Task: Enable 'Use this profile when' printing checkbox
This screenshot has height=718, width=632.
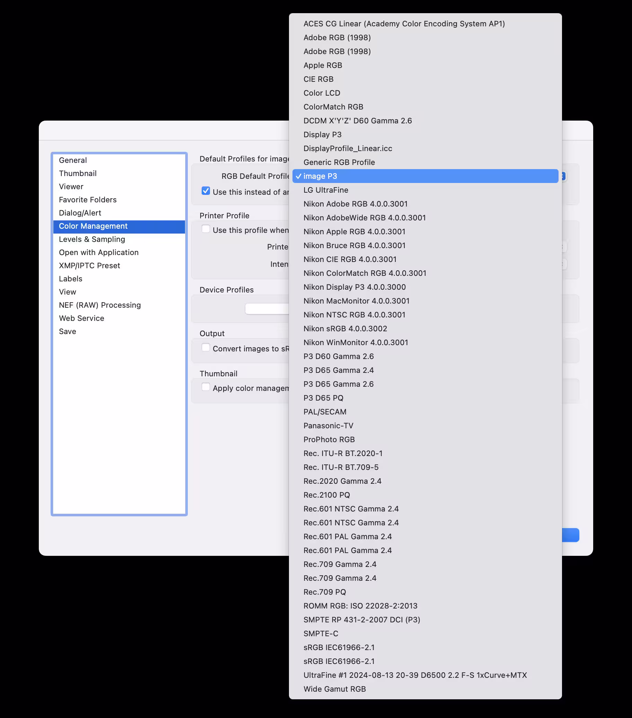Action: coord(205,229)
